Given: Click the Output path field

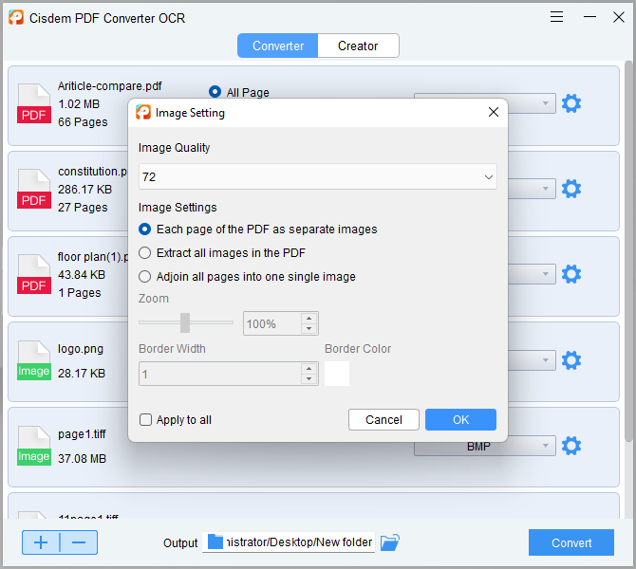Looking at the screenshot, I should click(x=289, y=542).
